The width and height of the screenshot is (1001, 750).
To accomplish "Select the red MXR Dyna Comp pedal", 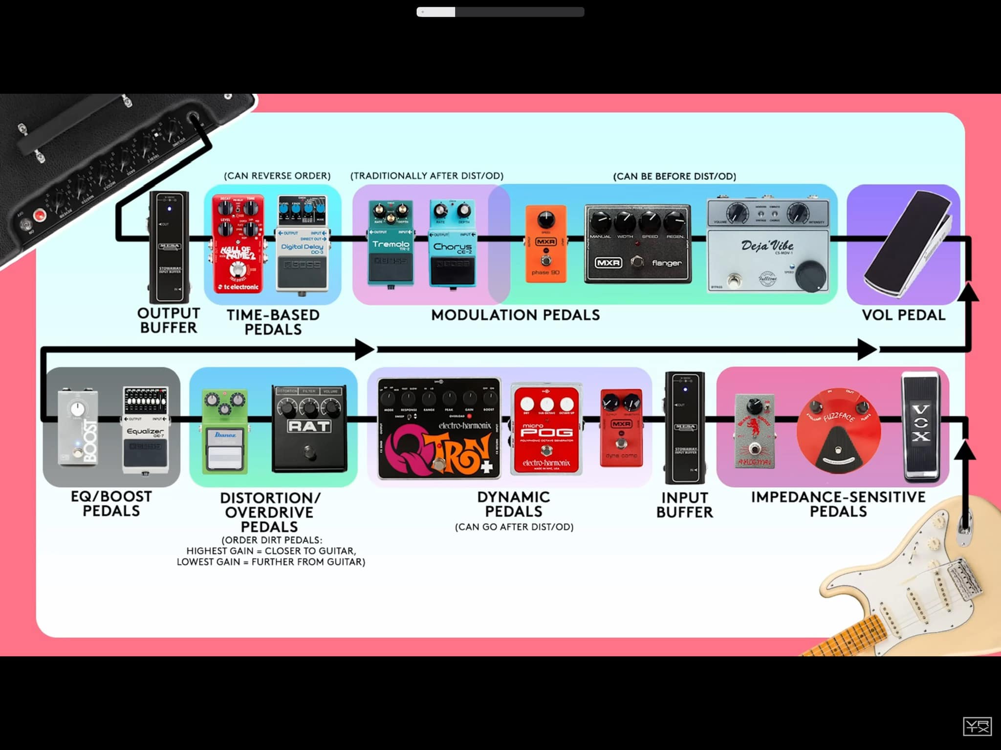I will click(x=621, y=428).
